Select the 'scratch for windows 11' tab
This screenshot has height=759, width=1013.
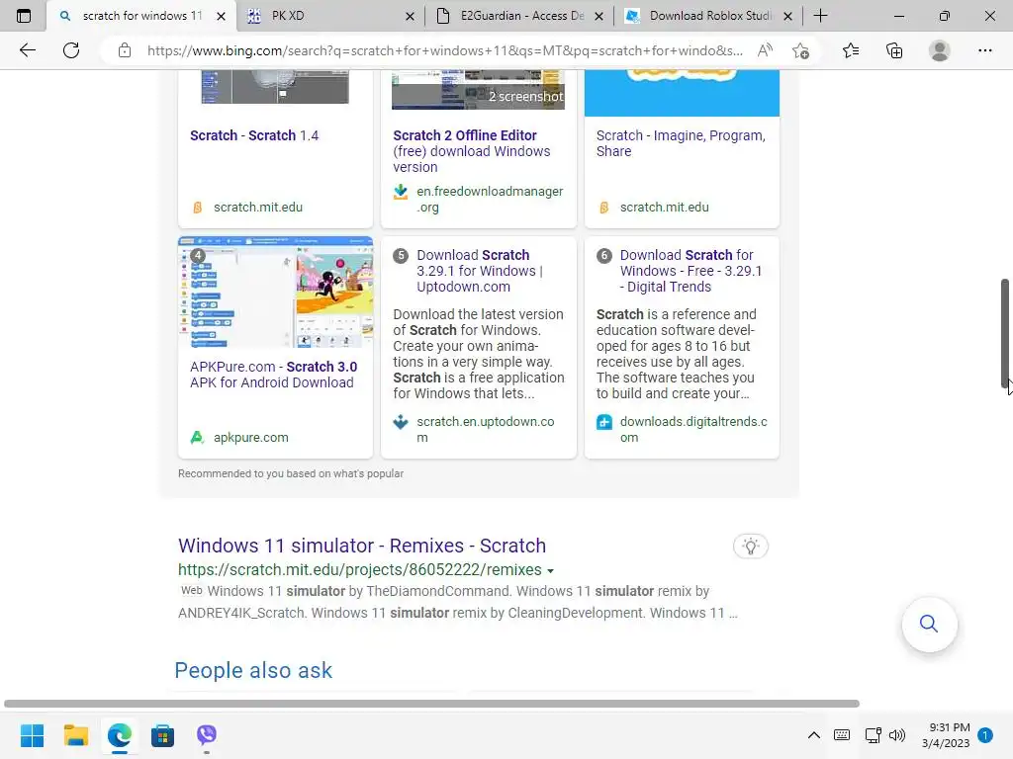pos(141,16)
